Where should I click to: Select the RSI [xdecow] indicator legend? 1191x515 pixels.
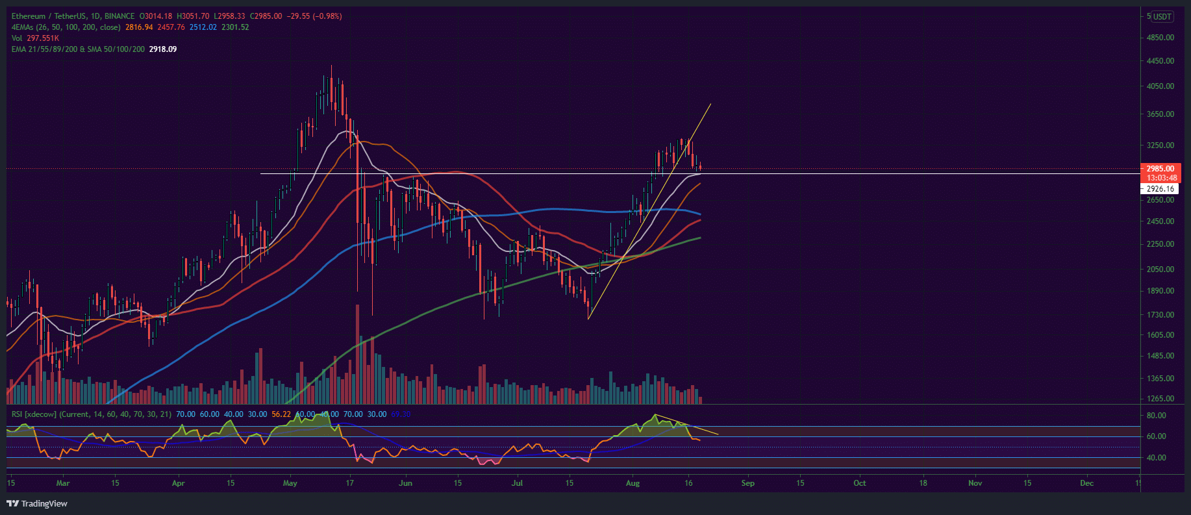tap(93, 414)
